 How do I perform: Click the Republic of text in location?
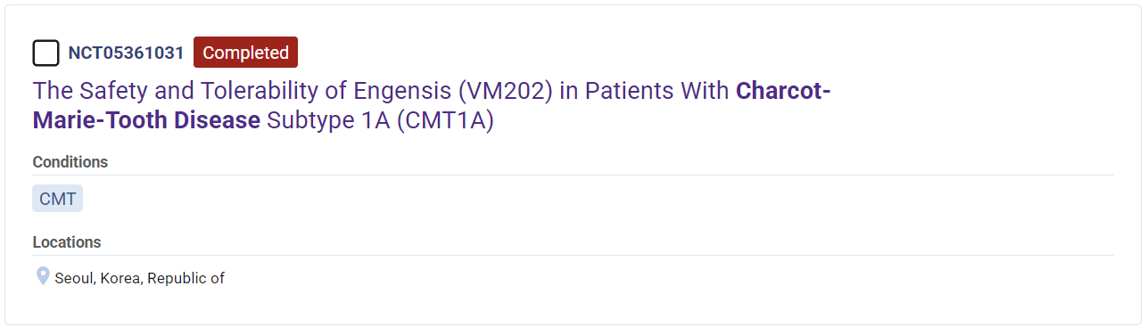186,278
